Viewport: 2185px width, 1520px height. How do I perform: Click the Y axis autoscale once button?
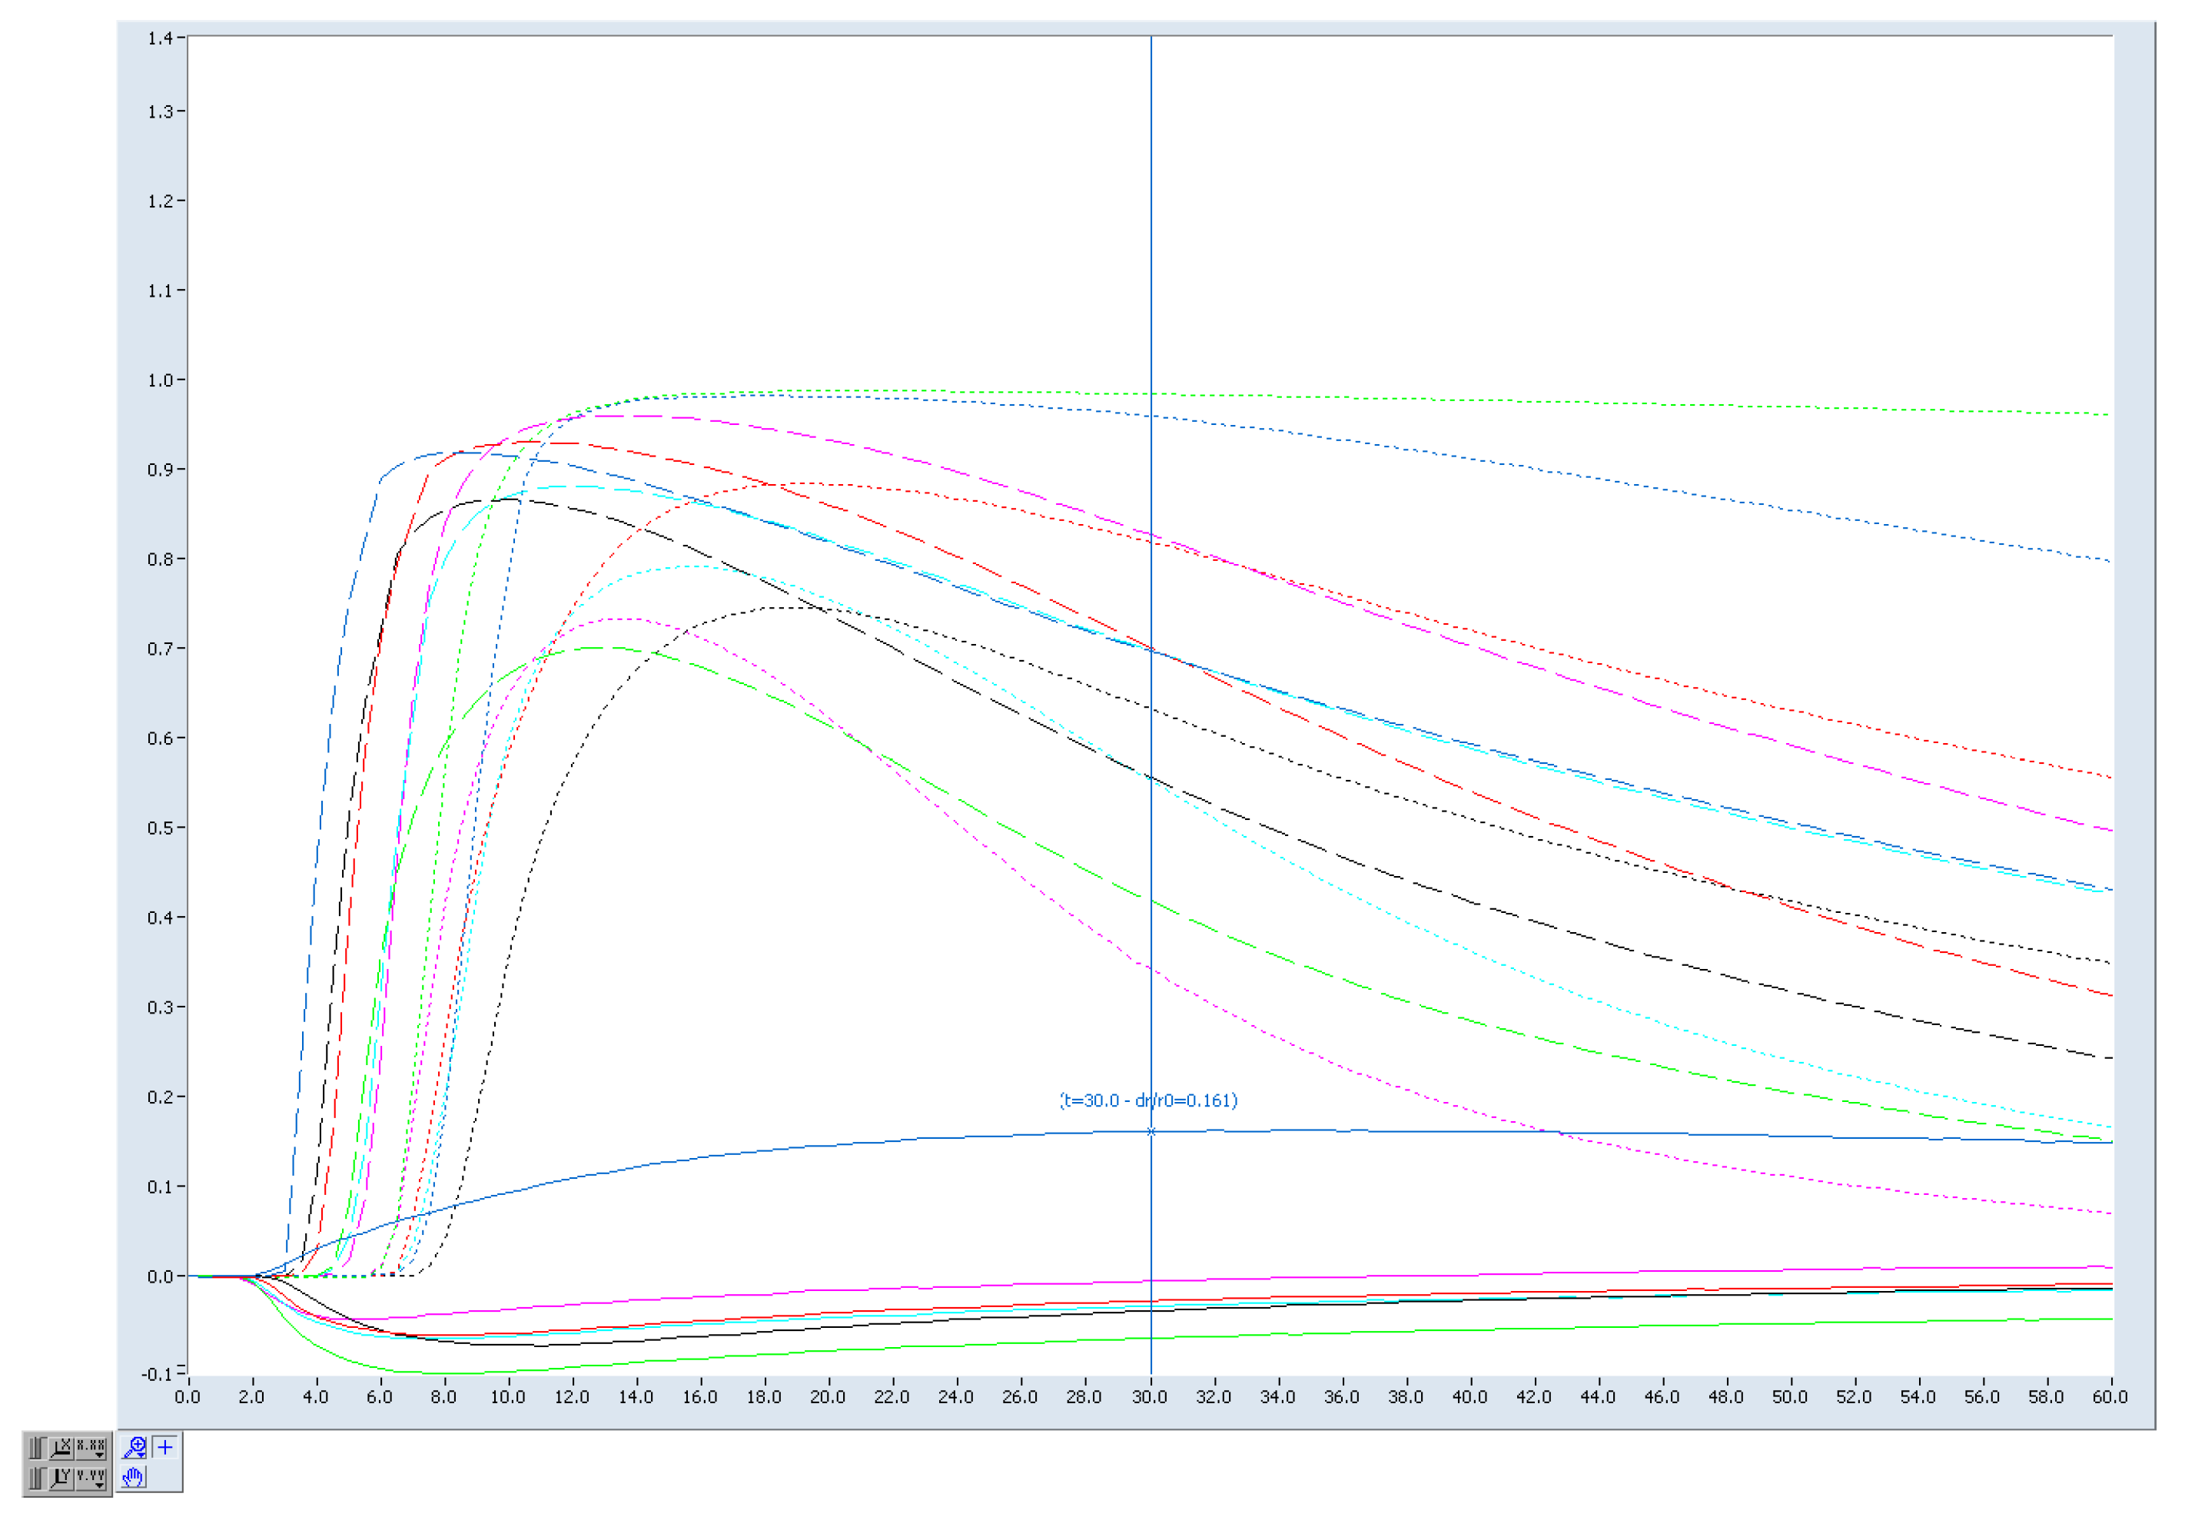tap(61, 1479)
